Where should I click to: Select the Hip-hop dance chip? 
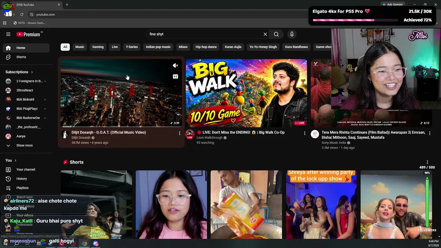206,47
